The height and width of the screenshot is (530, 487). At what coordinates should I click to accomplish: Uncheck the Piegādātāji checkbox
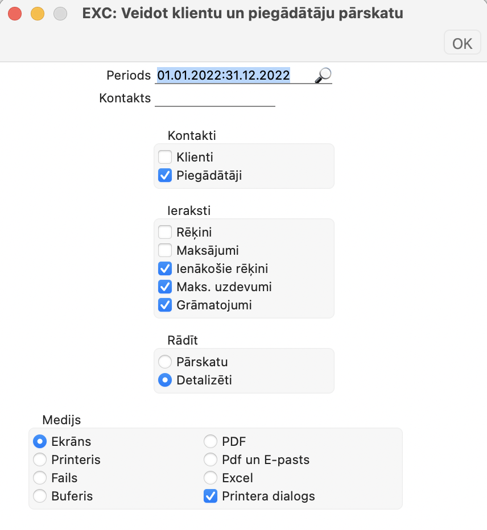coord(165,176)
